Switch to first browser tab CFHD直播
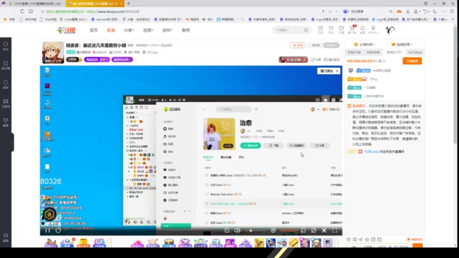The width and height of the screenshot is (459, 258). (x=35, y=3)
